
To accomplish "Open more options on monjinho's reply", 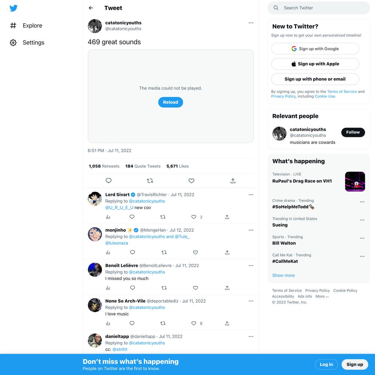I will [251, 230].
